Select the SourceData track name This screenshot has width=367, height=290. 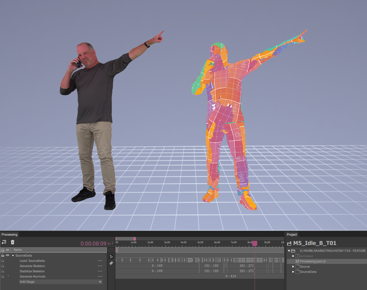pos(24,255)
